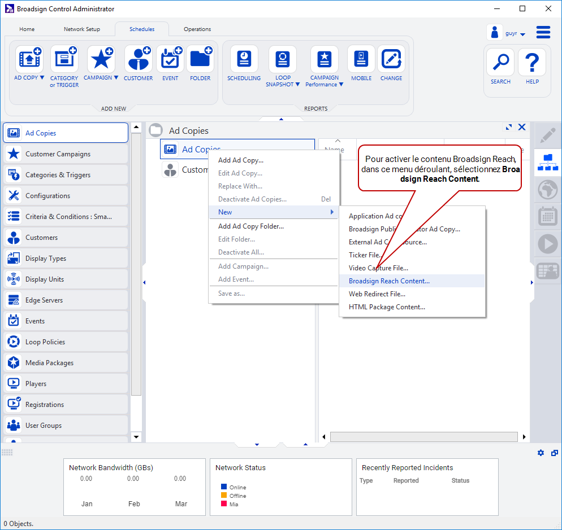Screen dimensions: 562x530
Task: Open the hamburger main menu
Action: coord(543,32)
